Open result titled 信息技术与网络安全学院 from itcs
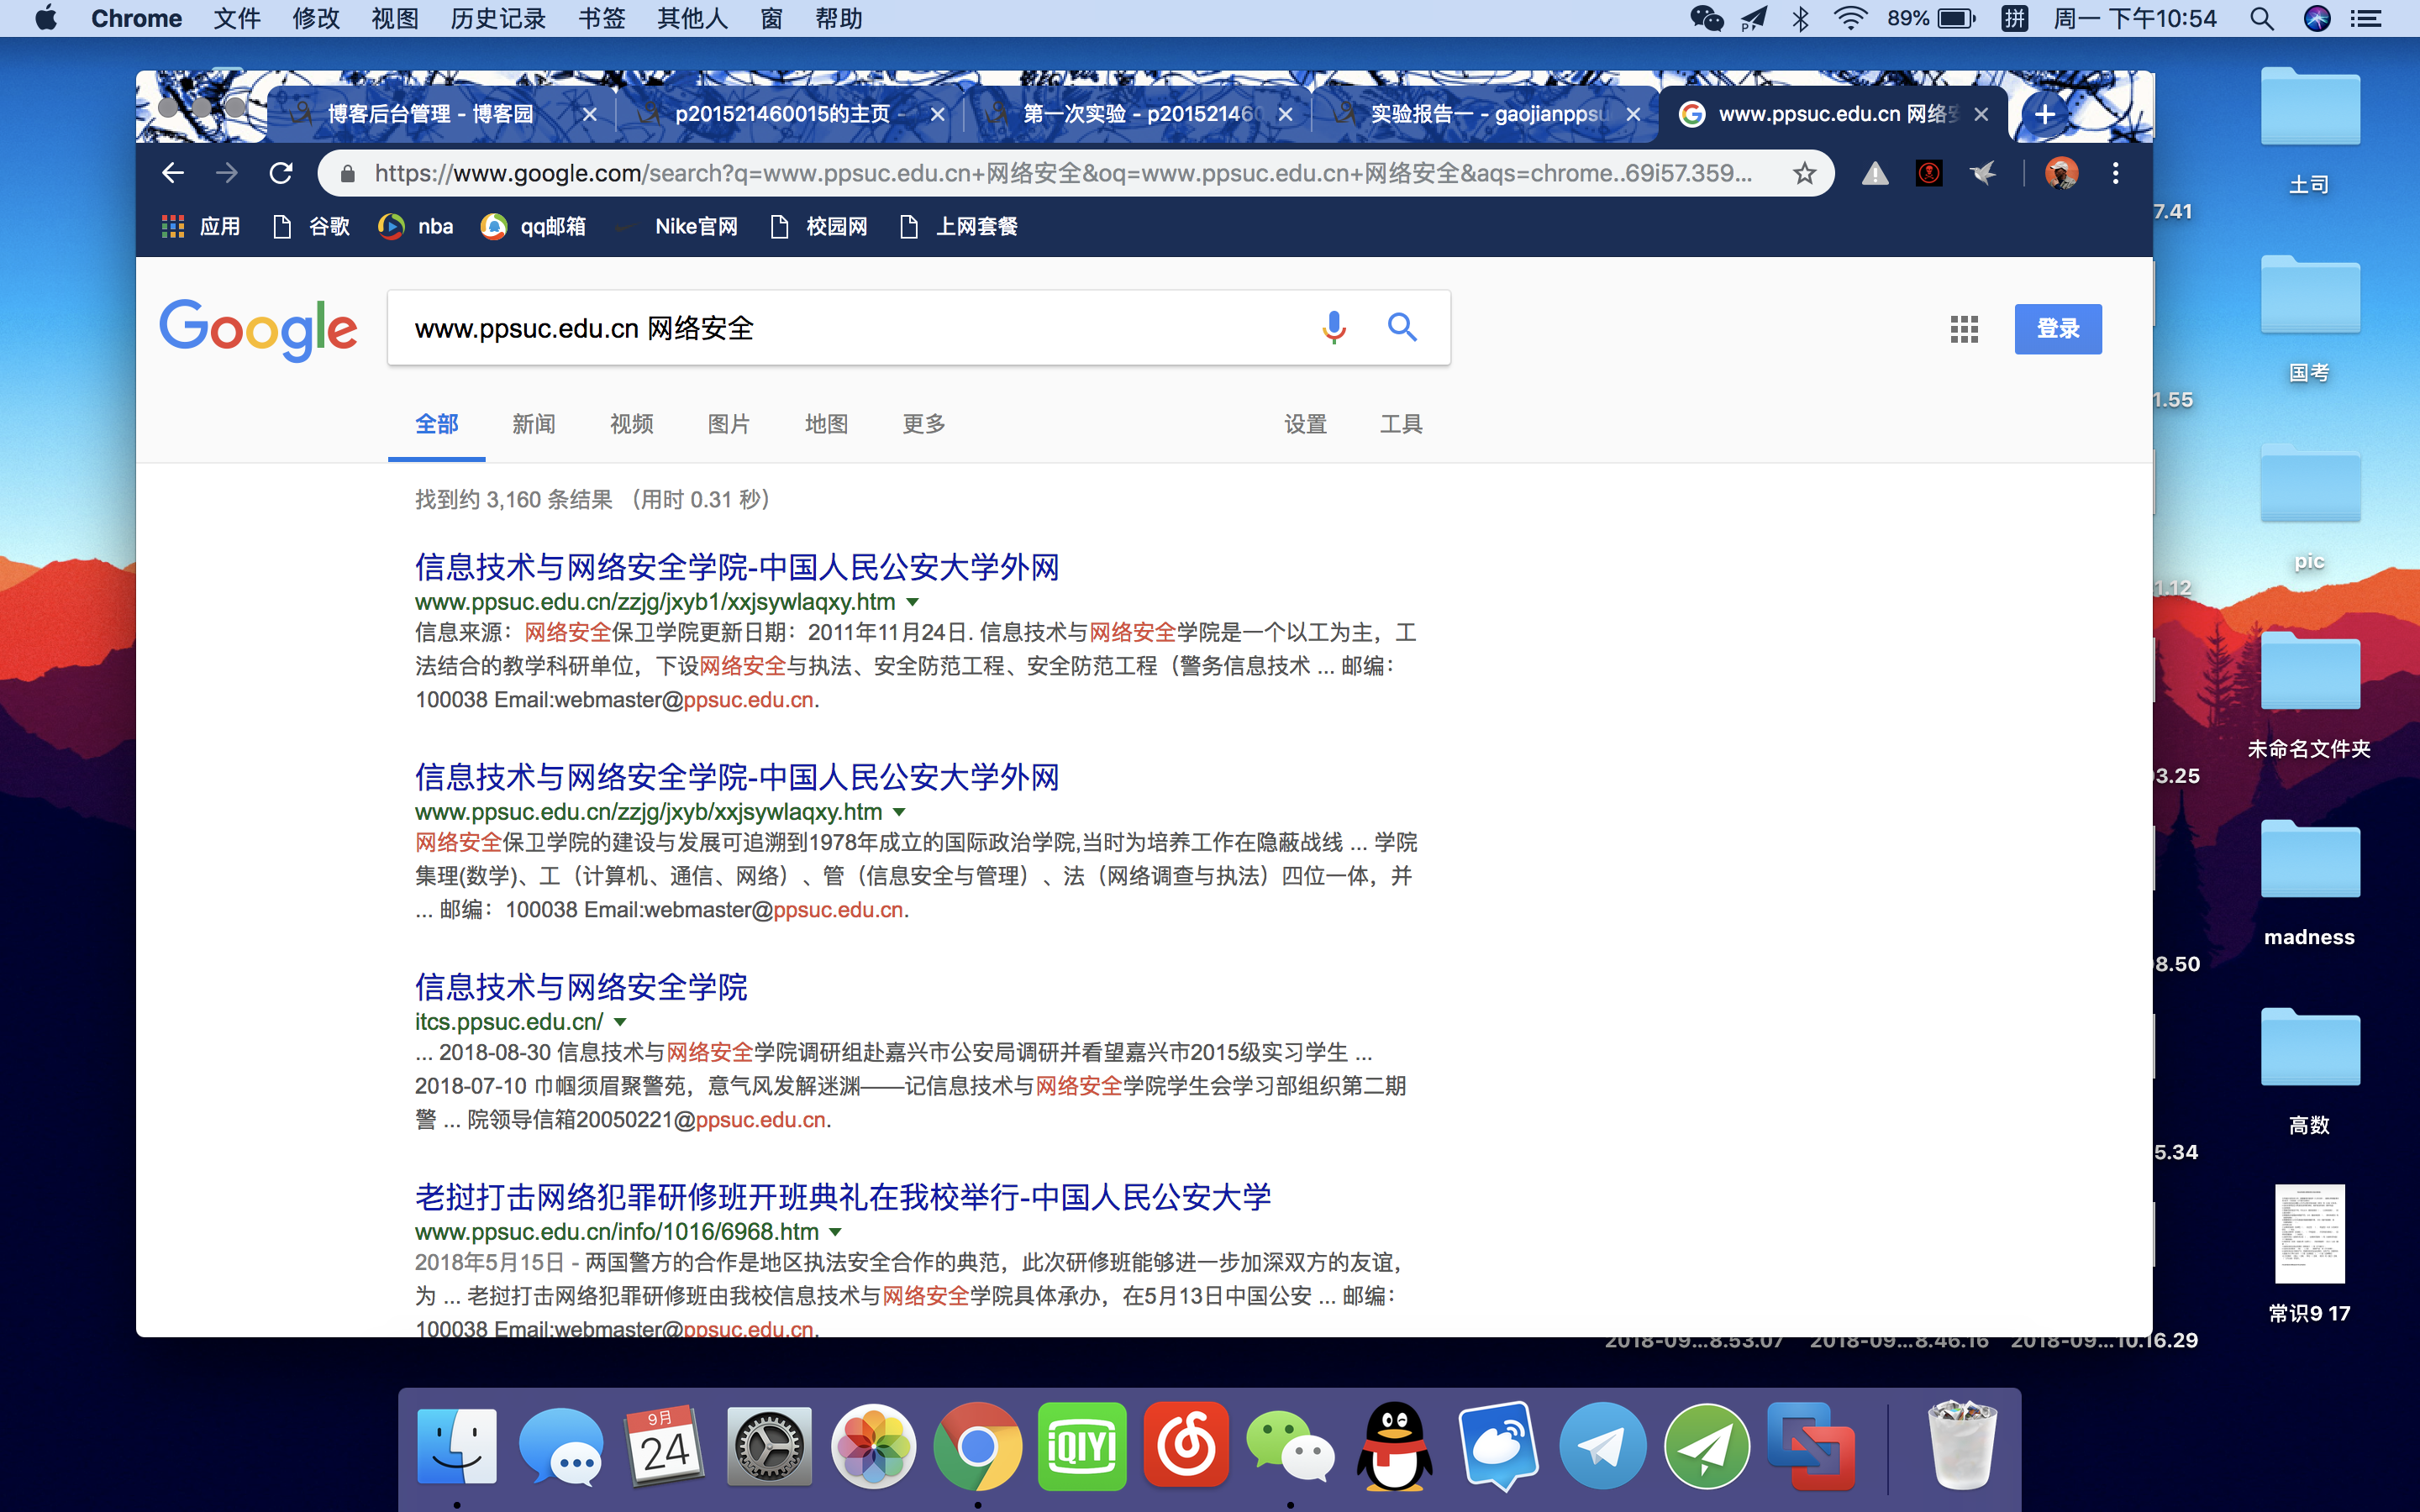Viewport: 2420px width, 1512px height. click(581, 987)
